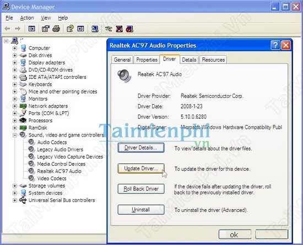
Task: Collapse Sound, video and game controllers
Action: (14, 135)
